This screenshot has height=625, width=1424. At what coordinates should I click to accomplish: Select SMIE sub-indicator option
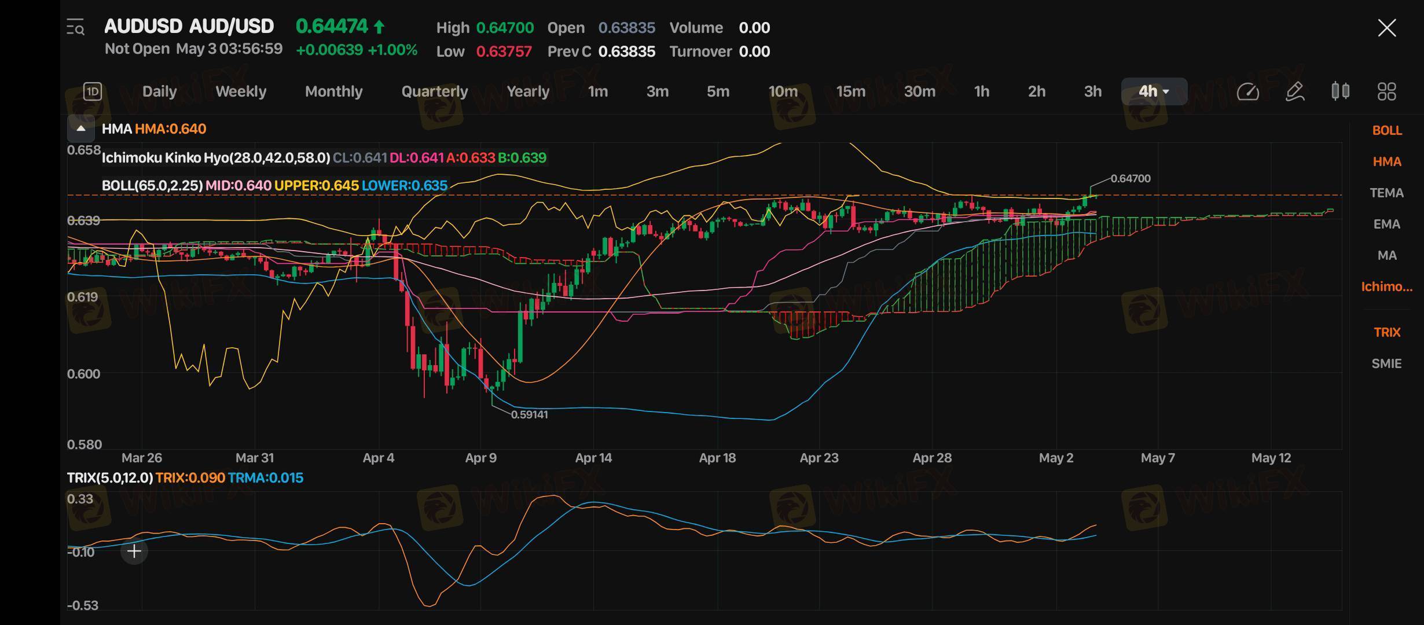[x=1386, y=363]
